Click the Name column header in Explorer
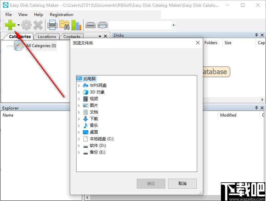 click(x=8, y=115)
